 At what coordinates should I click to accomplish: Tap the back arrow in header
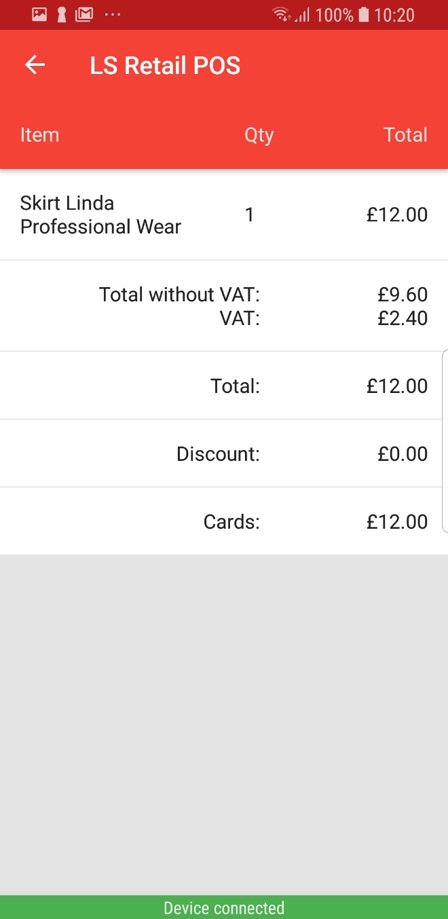click(x=35, y=65)
